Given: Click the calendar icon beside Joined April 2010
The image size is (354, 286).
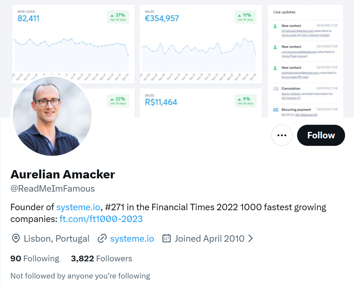Looking at the screenshot, I should coord(166,238).
